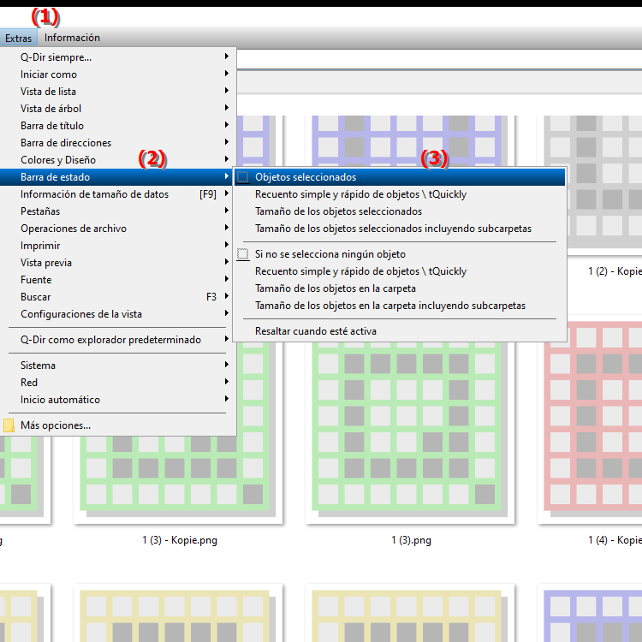Choose Tamaño de los objetos en la carpeta
Image resolution: width=642 pixels, height=642 pixels.
[400, 288]
